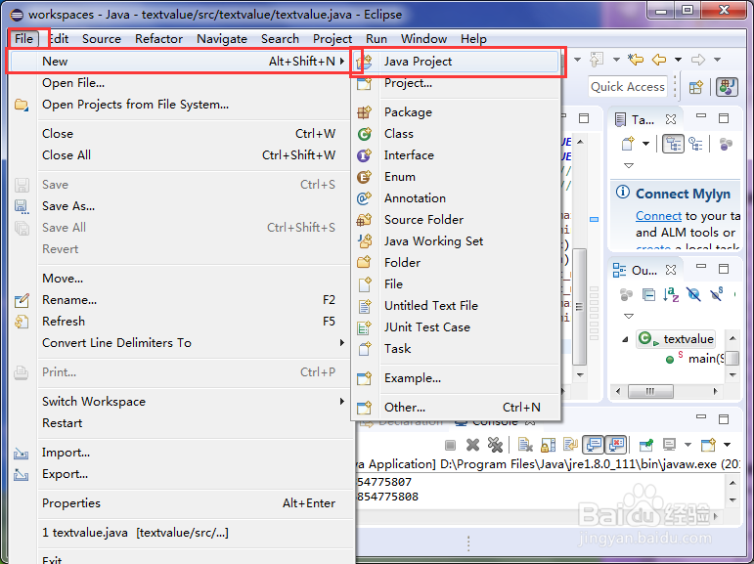Click Collapse All icon in Outline

click(648, 294)
